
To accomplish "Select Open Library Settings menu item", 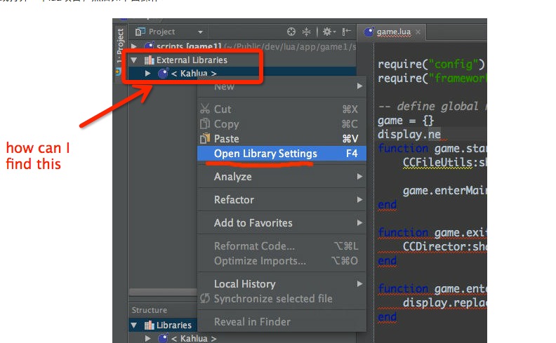I will [282, 154].
